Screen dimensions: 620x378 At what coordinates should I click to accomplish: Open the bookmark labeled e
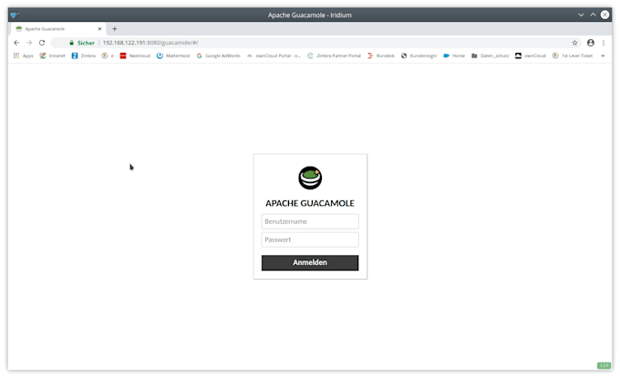108,56
